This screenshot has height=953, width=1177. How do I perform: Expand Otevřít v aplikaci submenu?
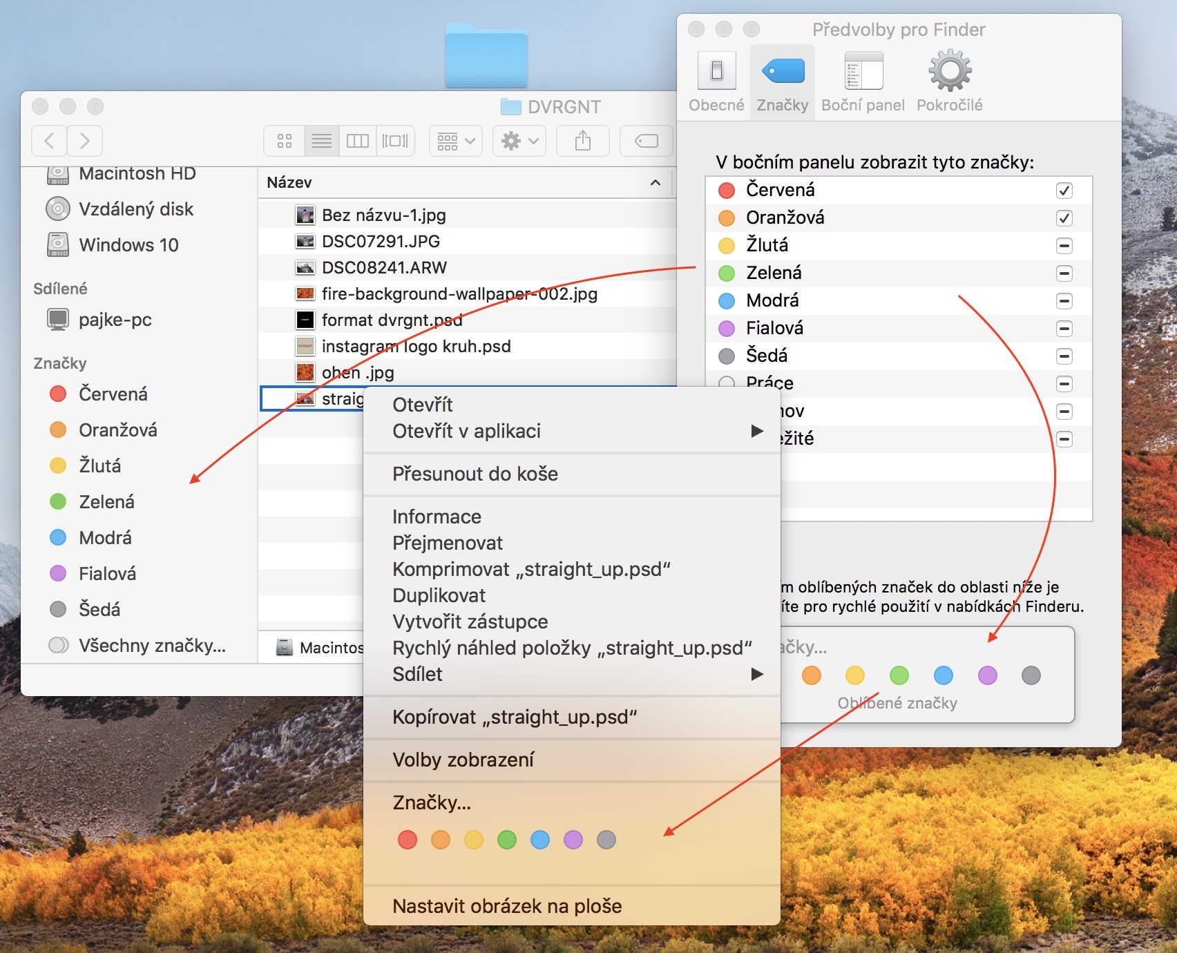pyautogui.click(x=572, y=431)
